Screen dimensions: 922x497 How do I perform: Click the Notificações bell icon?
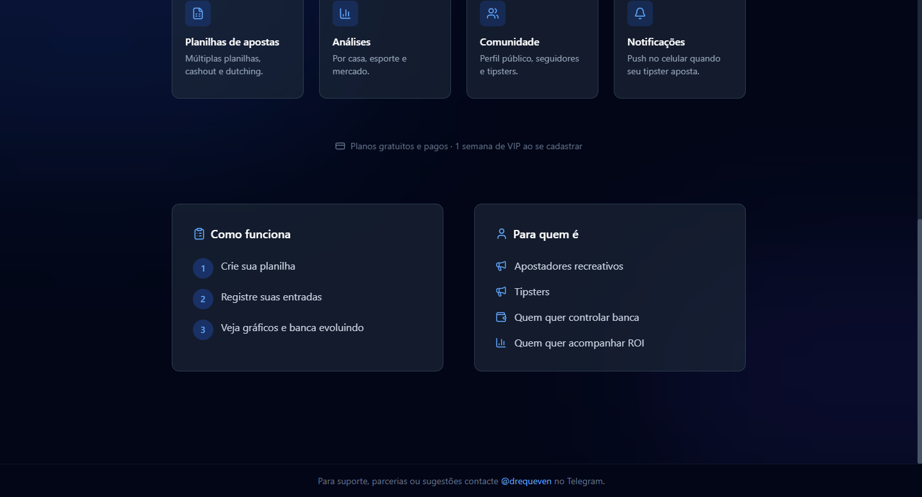point(639,13)
